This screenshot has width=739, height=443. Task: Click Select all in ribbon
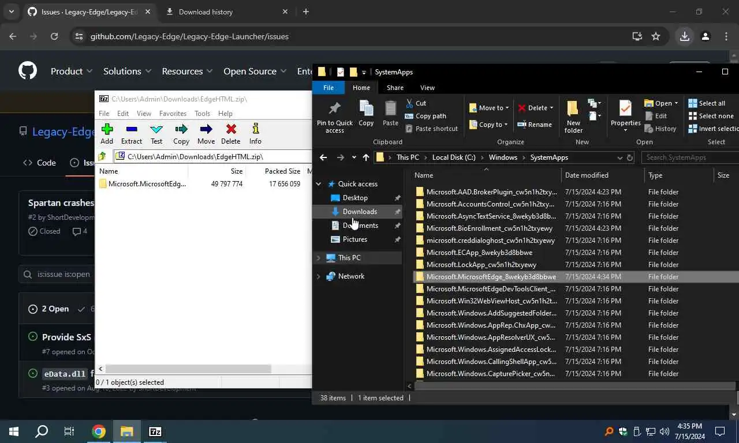pos(707,103)
